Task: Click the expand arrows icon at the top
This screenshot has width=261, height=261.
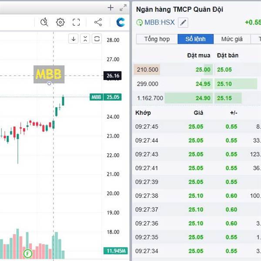Action: coord(123,8)
